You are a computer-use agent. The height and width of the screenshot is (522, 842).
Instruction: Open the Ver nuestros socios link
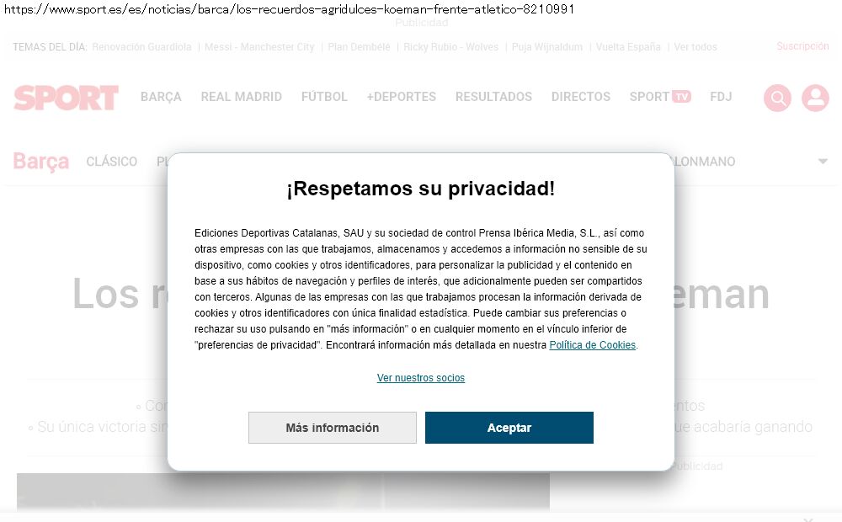tap(420, 377)
